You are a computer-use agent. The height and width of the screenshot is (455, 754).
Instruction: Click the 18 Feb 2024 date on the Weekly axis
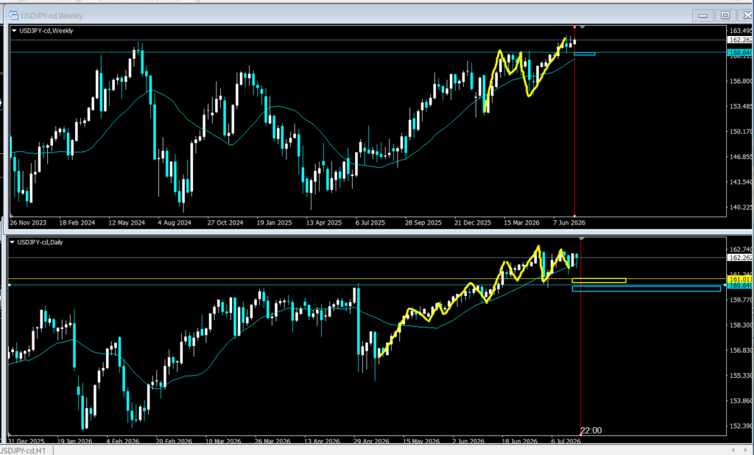(77, 222)
